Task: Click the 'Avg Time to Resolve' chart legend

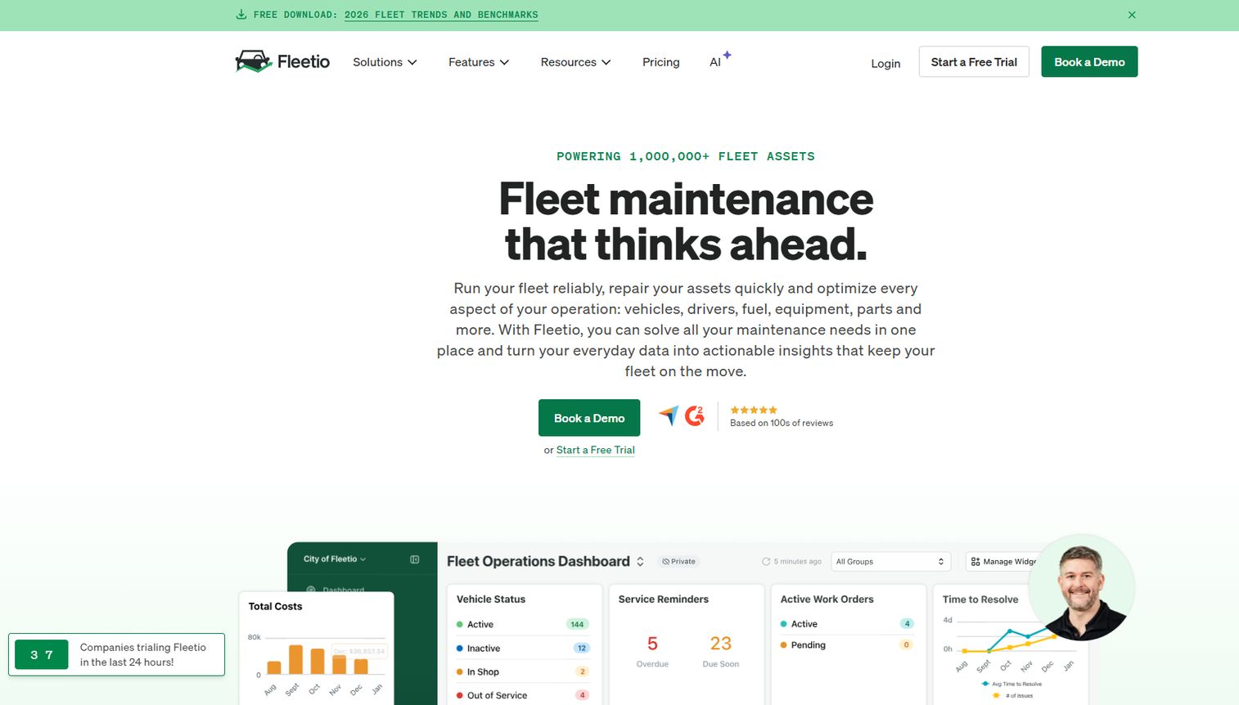Action: pyautogui.click(x=1011, y=684)
